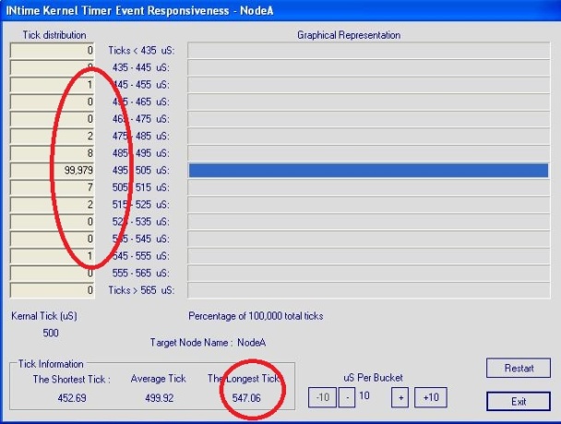
Task: Select the 485-495 uS count field showing 8
Action: click(53, 152)
